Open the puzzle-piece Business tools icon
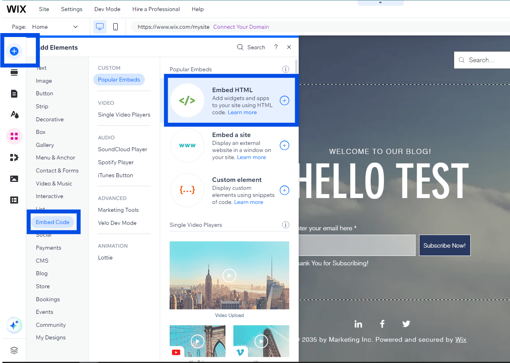The width and height of the screenshot is (510, 363). pyautogui.click(x=14, y=157)
